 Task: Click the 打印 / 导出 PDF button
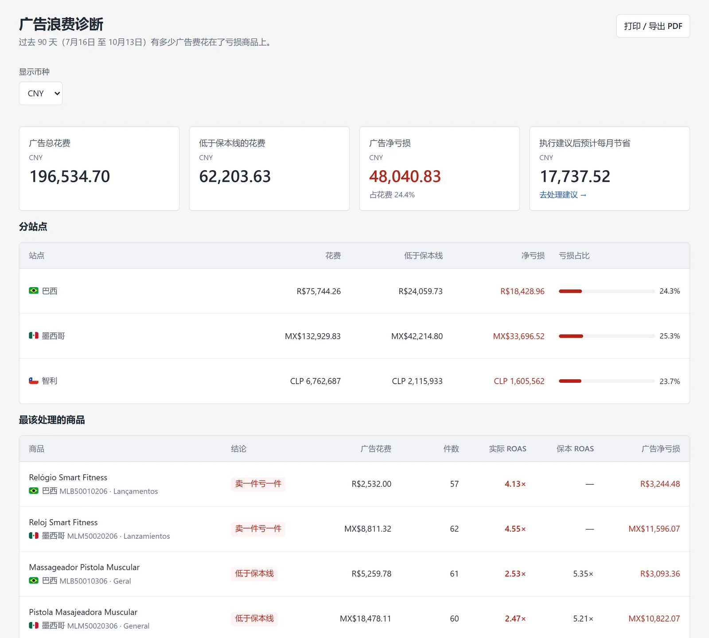[x=653, y=26]
